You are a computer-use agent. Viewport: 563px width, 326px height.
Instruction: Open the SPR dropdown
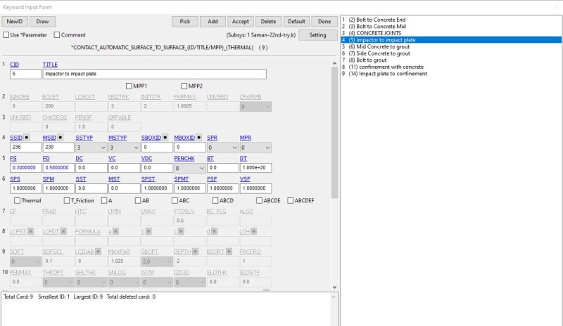(222, 148)
